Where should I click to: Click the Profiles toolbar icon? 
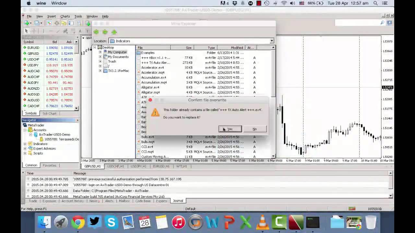point(38,23)
